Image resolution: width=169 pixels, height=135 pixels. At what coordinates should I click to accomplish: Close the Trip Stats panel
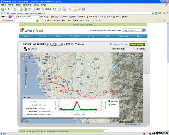(118, 97)
